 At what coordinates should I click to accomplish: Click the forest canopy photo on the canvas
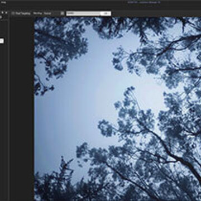(118, 109)
